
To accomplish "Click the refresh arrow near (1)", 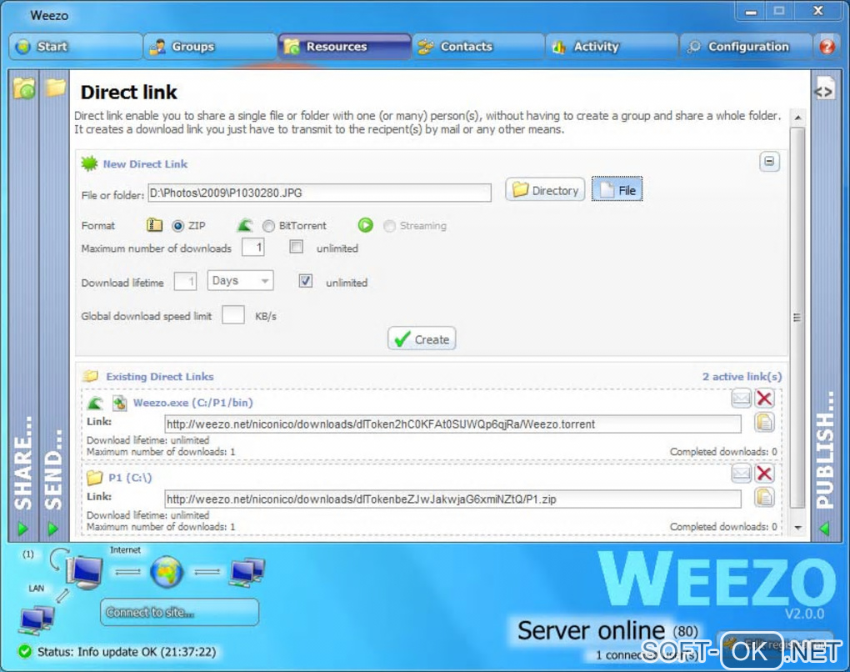I will pos(58,558).
